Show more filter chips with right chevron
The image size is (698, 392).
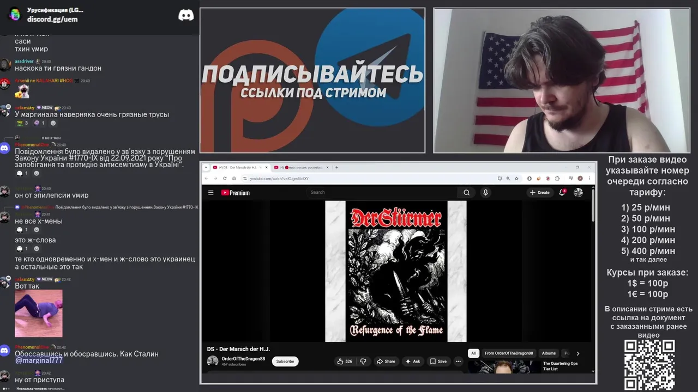pyautogui.click(x=578, y=353)
